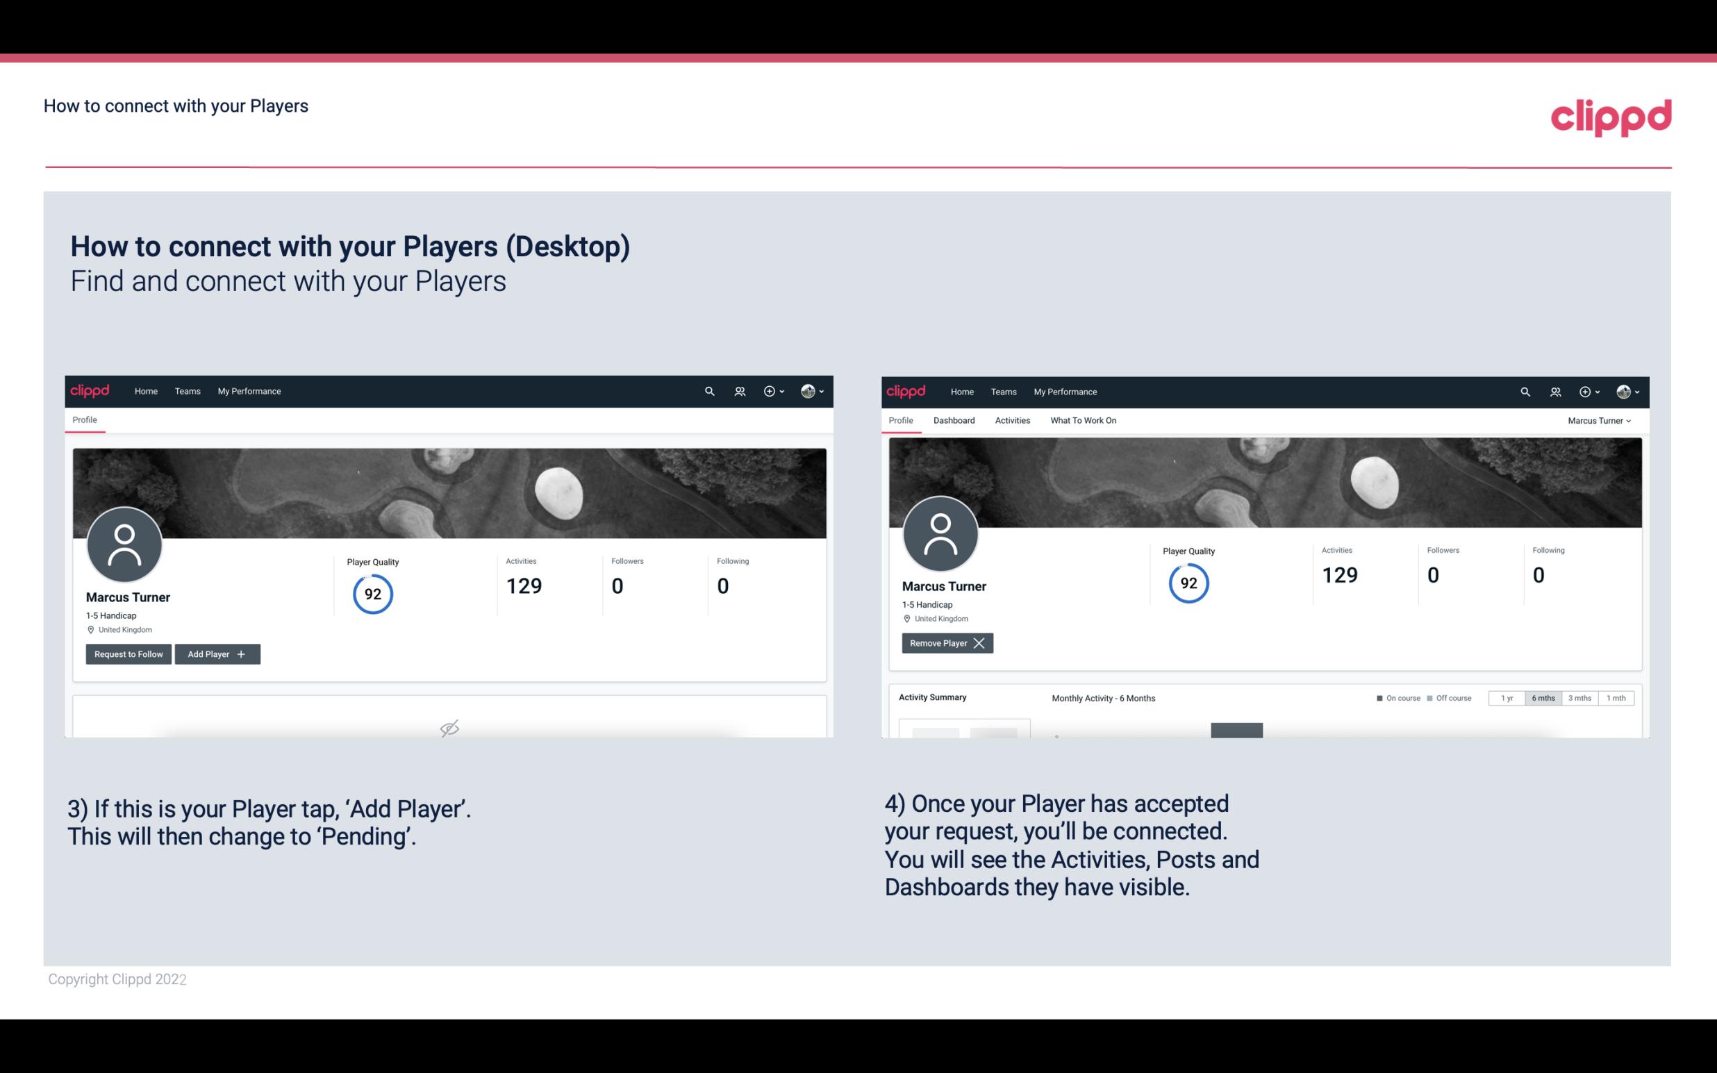The image size is (1717, 1073).
Task: Open the 'Dashboard' tab on right panel
Action: coord(954,420)
